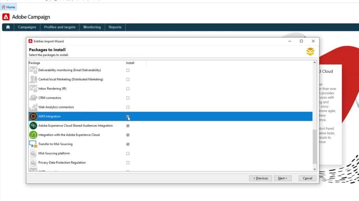This screenshot has height=201, width=359.
Task: Select the Web Analytics connectors text
Action: 56,107
